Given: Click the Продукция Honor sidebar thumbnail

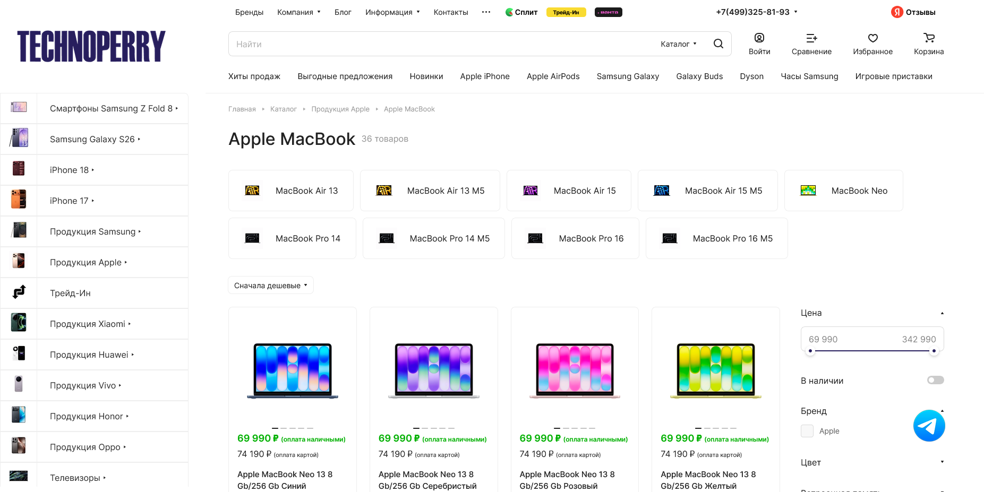Looking at the screenshot, I should click(19, 415).
